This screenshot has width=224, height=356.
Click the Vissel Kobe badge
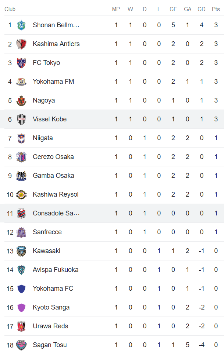pos(21,119)
